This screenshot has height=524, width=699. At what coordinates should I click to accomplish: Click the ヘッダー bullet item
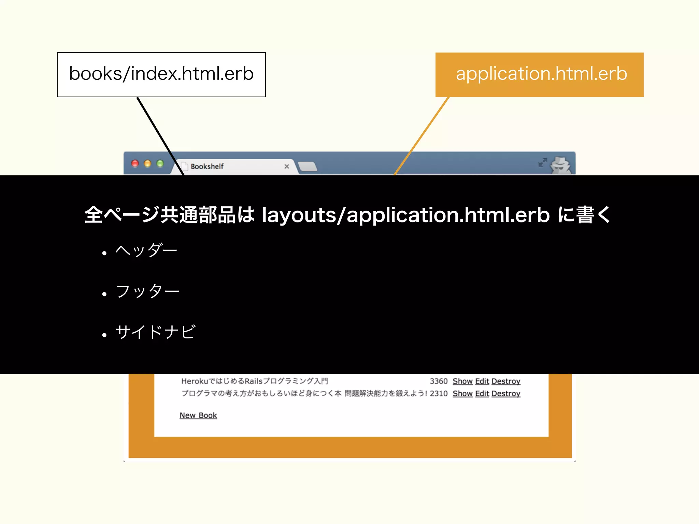pyautogui.click(x=146, y=250)
